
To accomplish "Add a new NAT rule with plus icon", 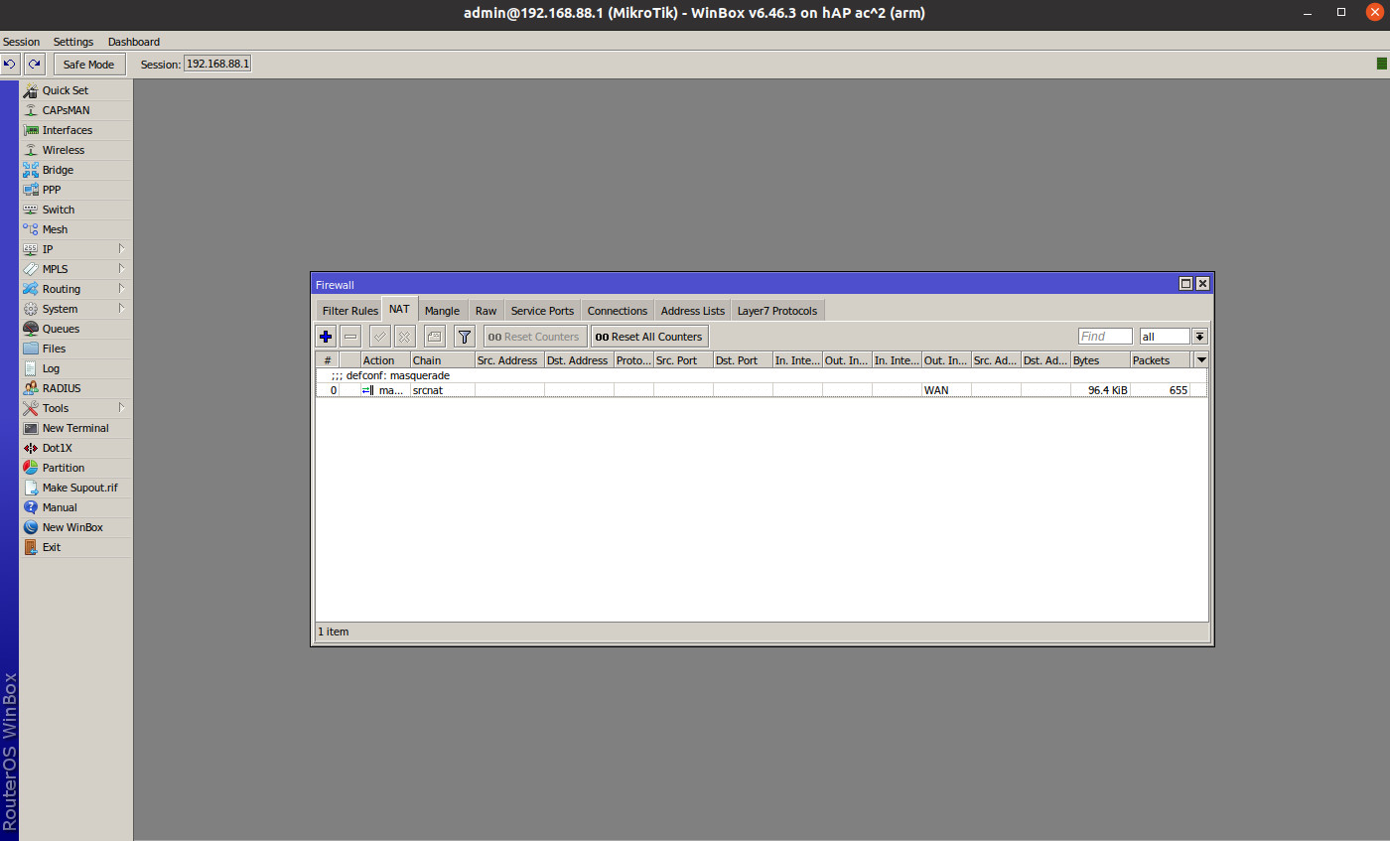I will pyautogui.click(x=326, y=337).
